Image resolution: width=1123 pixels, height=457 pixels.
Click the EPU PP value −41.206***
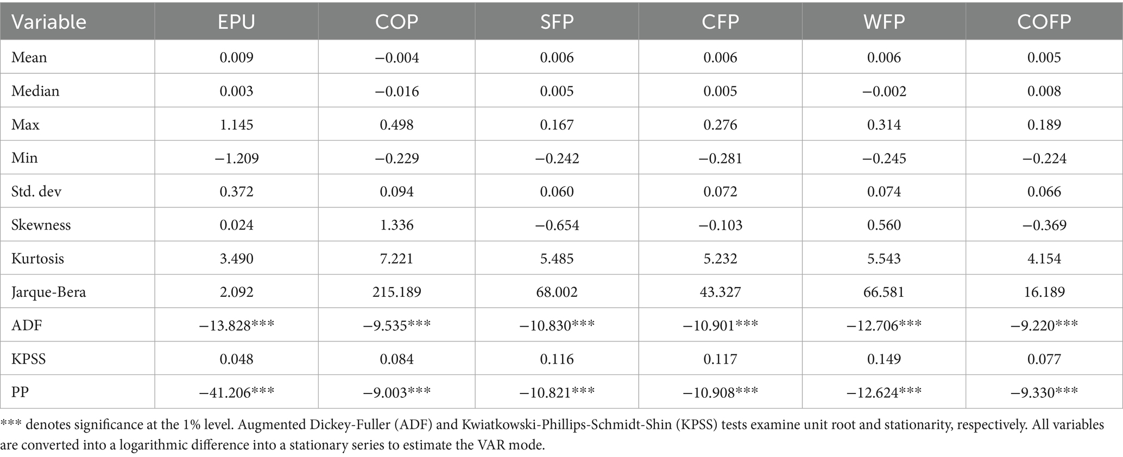(236, 392)
